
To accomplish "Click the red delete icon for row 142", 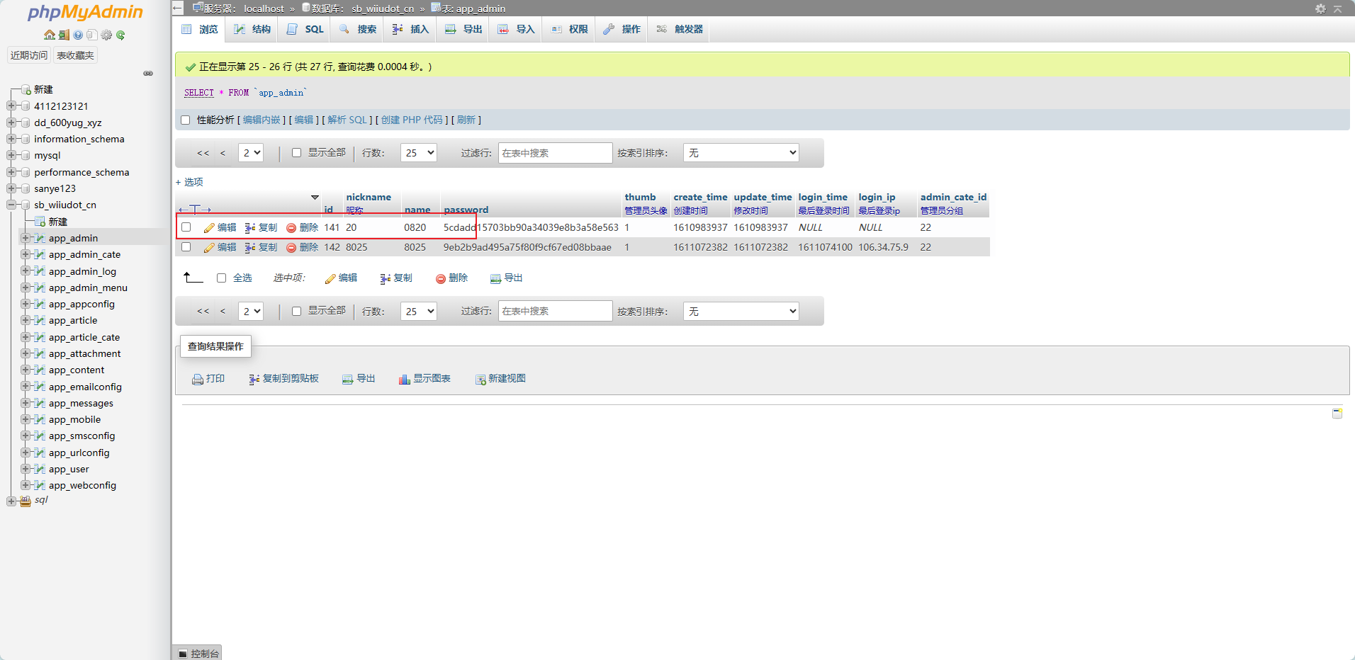I will 291,248.
